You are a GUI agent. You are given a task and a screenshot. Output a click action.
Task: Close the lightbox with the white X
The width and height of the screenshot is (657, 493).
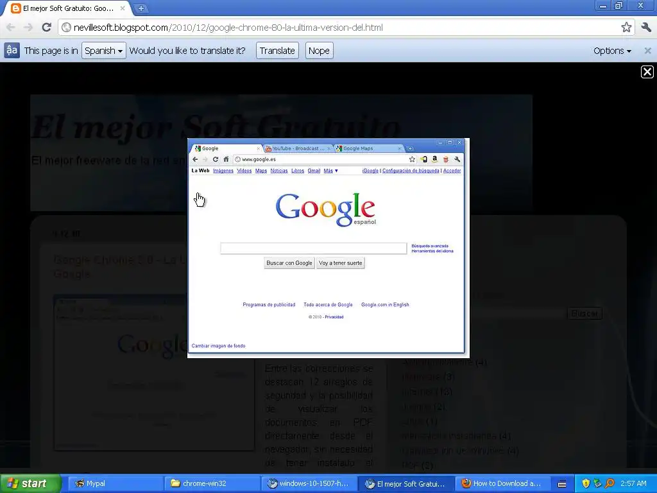[647, 72]
